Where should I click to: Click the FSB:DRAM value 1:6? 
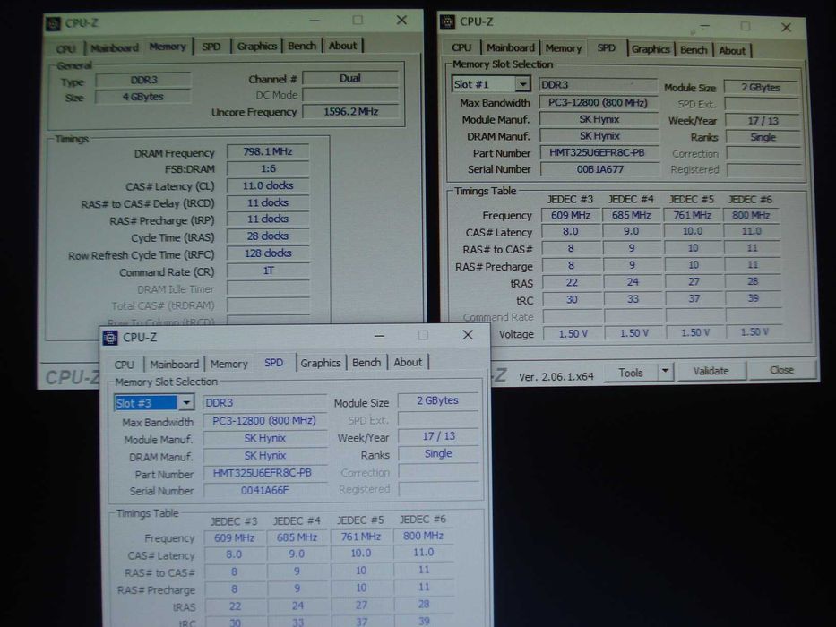(268, 168)
